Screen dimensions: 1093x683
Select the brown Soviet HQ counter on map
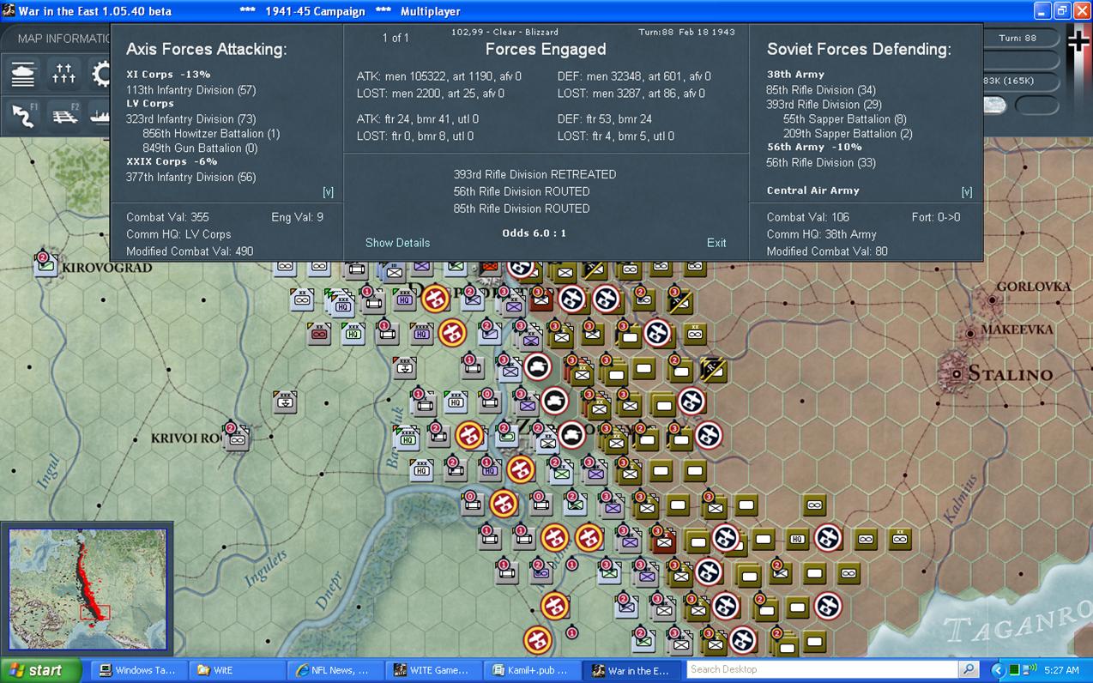point(798,539)
